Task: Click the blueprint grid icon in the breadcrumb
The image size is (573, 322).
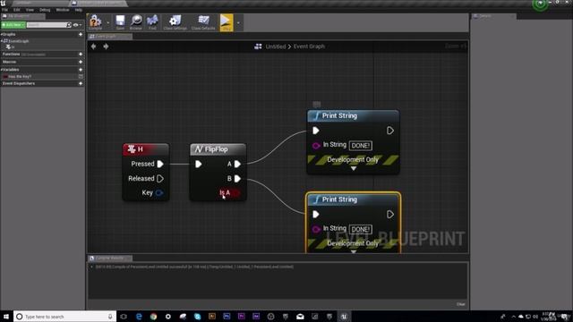Action: click(258, 47)
